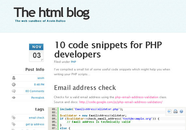
Task: Click the intro paragraph starting I've compiled
Action: 112,72
